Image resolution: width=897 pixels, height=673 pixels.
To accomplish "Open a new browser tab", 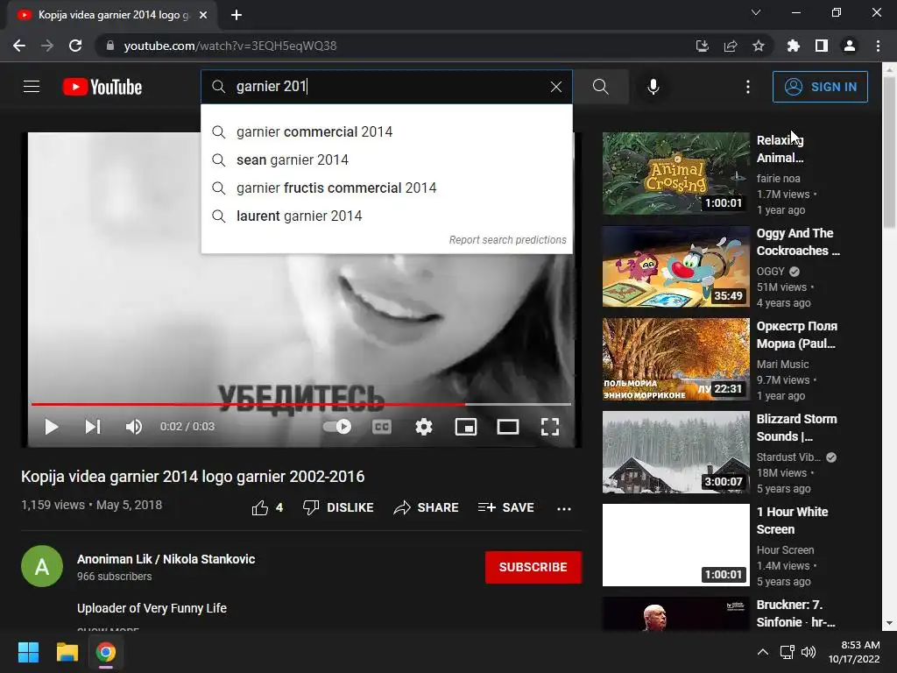I will click(237, 15).
